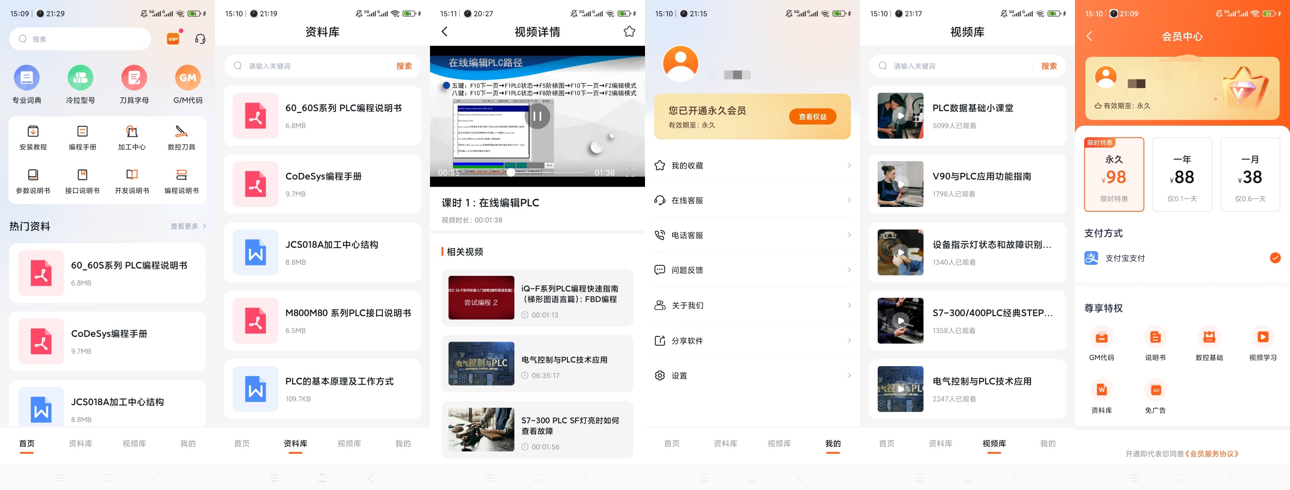The height and width of the screenshot is (490, 1290).
Task: Click 搜索 button in 资料库 search bar
Action: click(x=404, y=66)
